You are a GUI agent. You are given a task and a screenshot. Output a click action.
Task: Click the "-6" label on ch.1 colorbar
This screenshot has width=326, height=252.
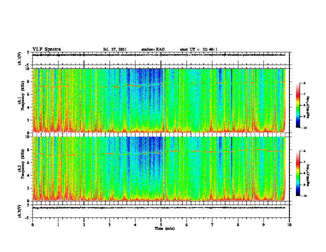(x=304, y=83)
